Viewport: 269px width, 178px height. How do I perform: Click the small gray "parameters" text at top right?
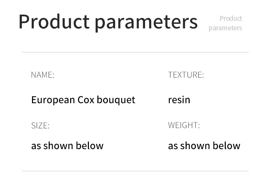225,28
